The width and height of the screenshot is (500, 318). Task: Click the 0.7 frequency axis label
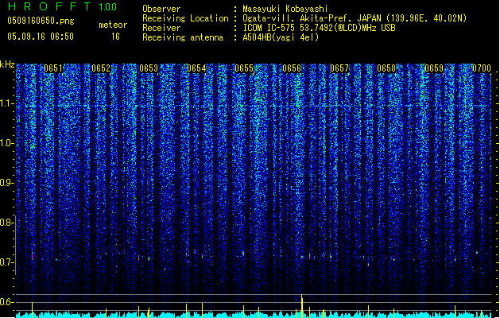point(6,262)
